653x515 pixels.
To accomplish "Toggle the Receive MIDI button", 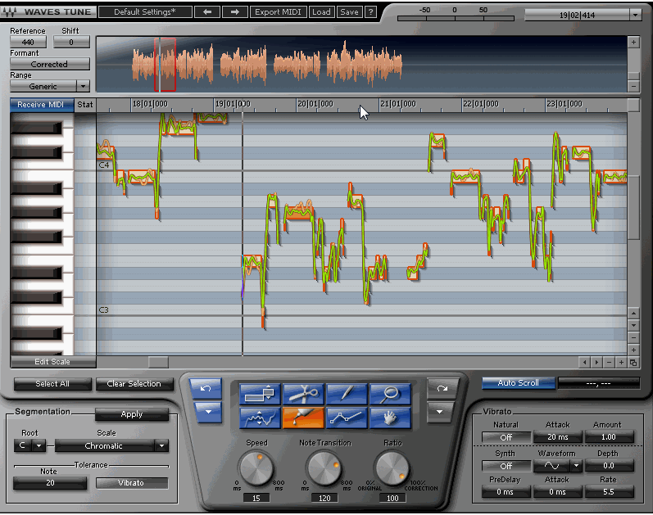I will coord(42,105).
